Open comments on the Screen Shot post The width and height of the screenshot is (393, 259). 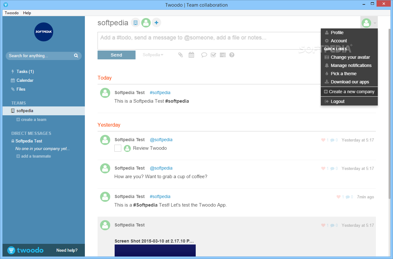(333, 225)
